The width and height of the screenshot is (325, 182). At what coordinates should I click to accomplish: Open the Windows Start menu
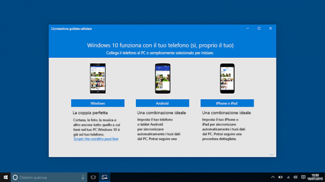point(6,177)
